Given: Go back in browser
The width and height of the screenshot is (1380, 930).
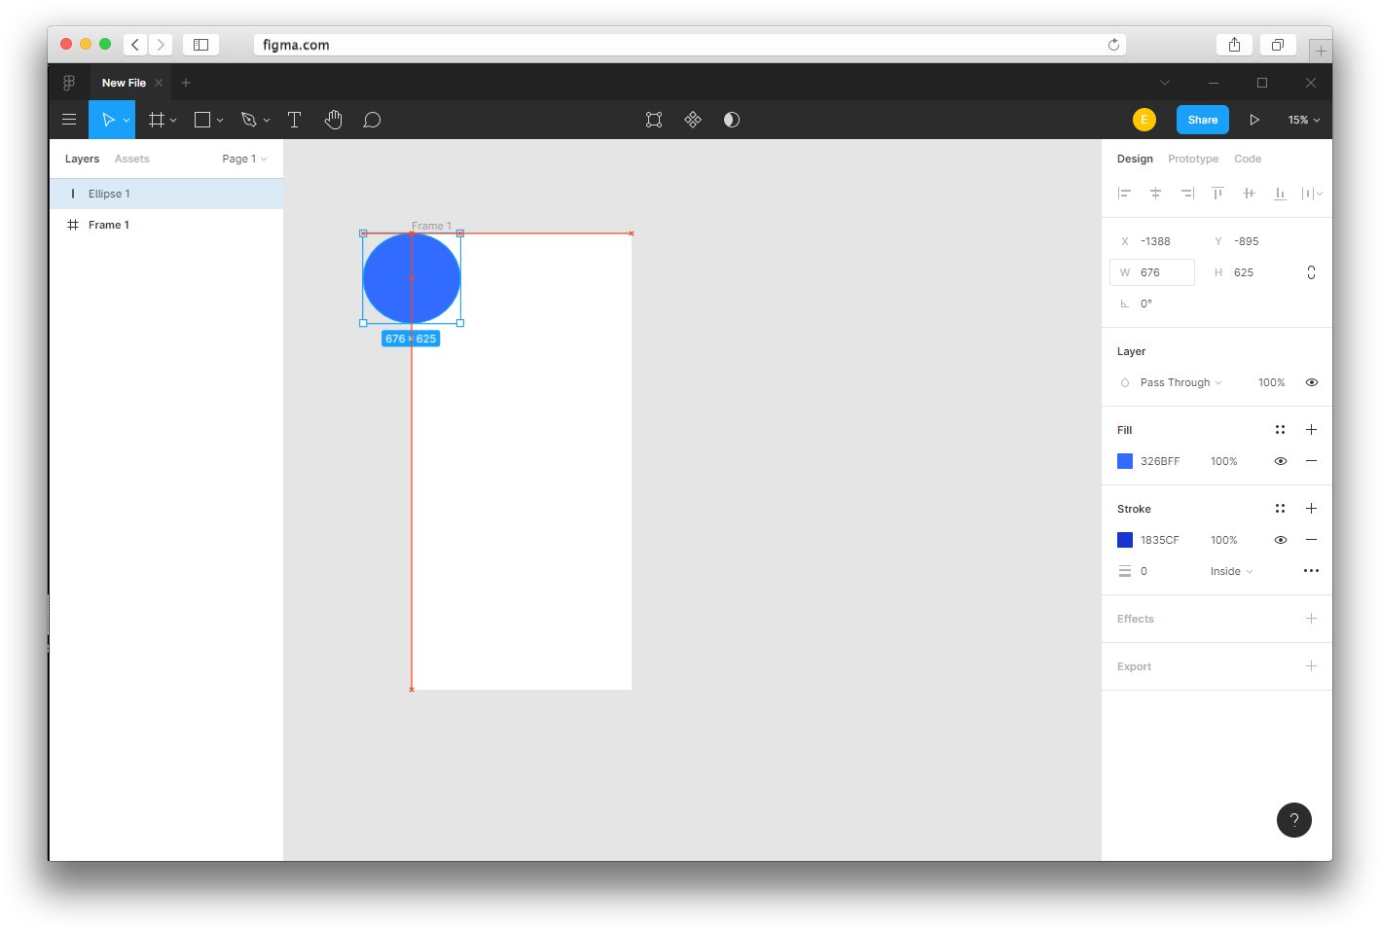Looking at the screenshot, I should click(x=135, y=45).
